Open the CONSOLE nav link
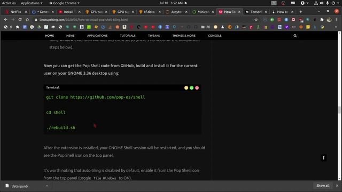 [x=215, y=36]
